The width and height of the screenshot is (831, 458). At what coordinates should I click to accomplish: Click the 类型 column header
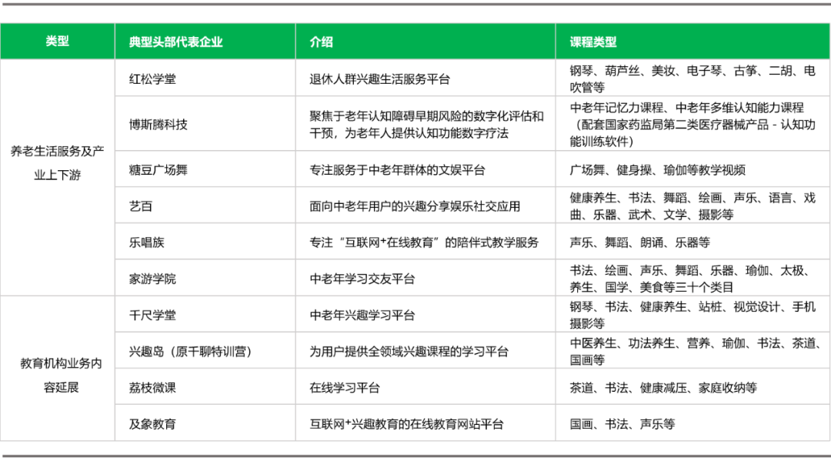(x=57, y=42)
